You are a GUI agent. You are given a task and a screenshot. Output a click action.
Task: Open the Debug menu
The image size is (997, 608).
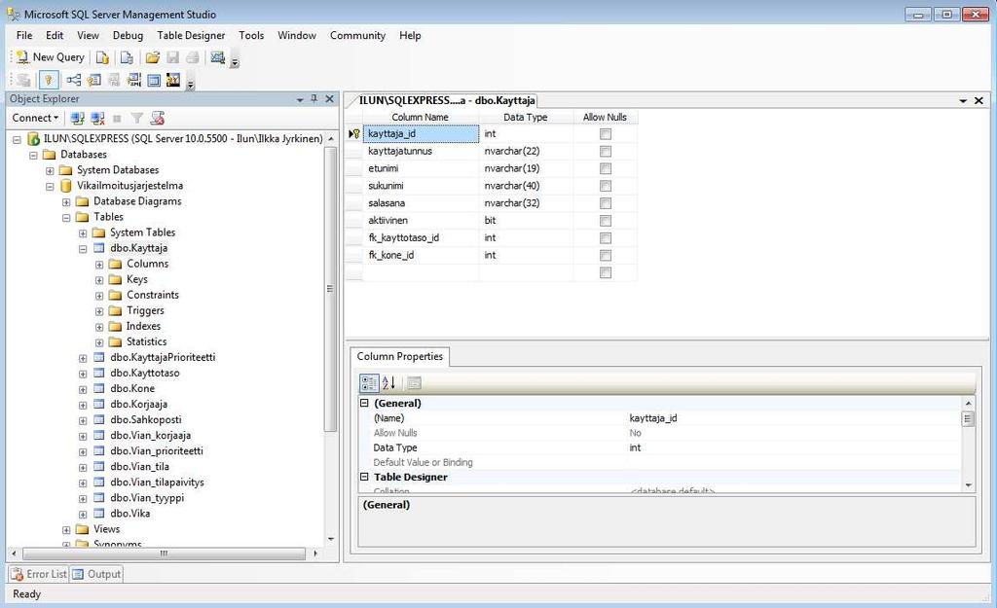tap(128, 36)
